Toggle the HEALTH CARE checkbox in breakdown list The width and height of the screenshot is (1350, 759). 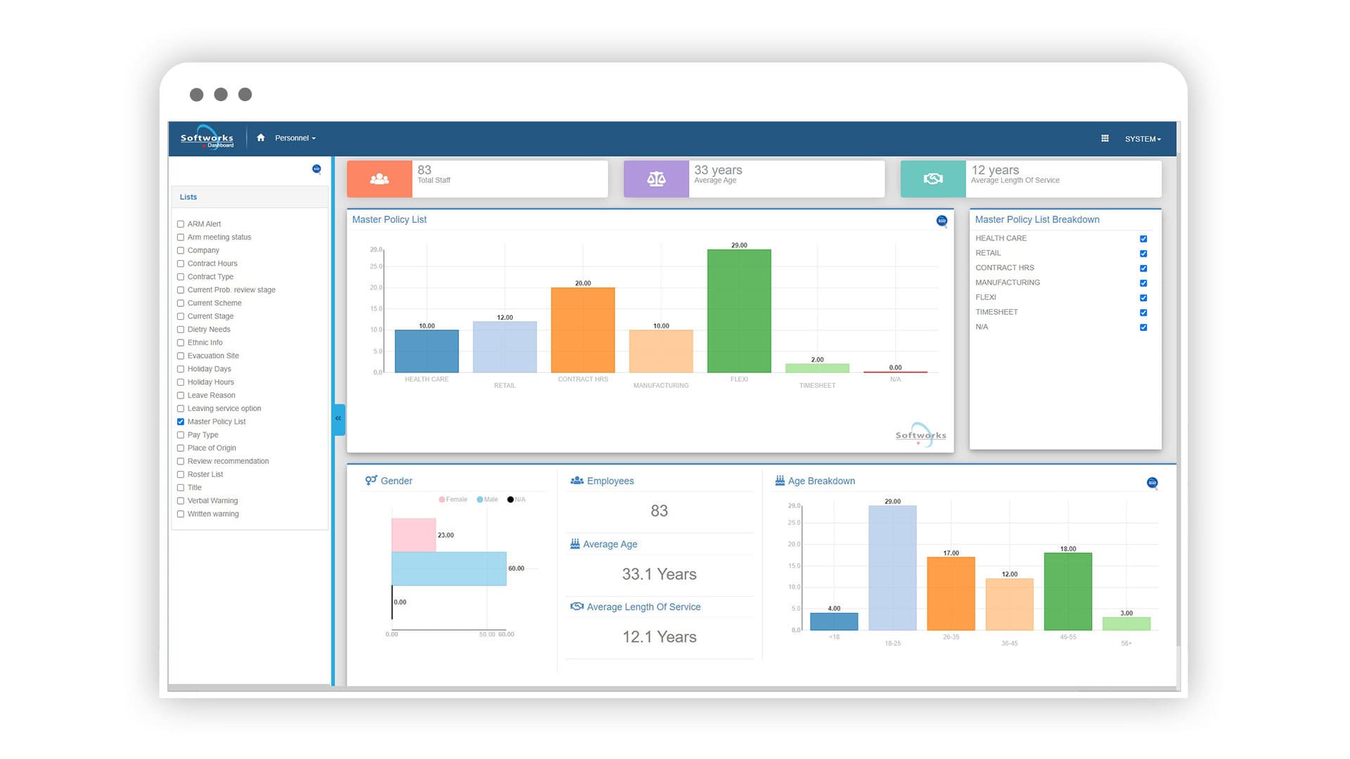[x=1143, y=238]
